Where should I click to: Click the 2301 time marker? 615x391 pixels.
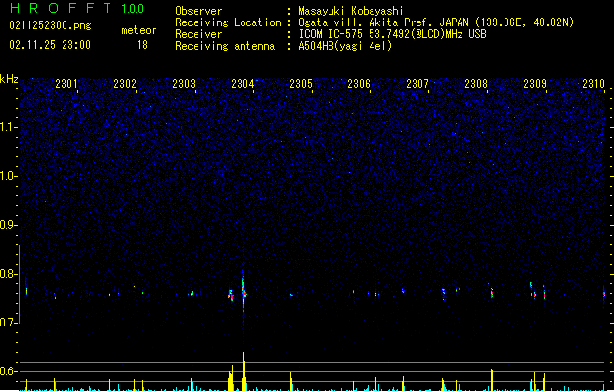(x=66, y=83)
